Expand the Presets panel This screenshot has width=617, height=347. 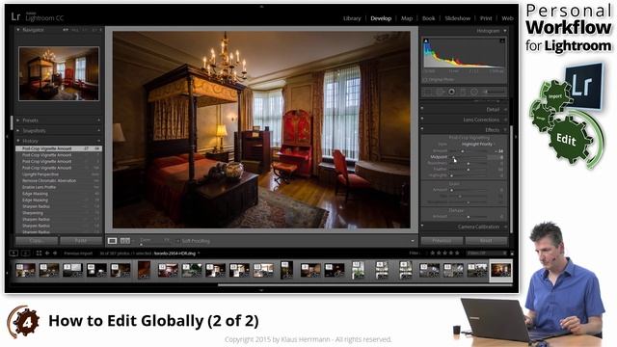[x=18, y=120]
